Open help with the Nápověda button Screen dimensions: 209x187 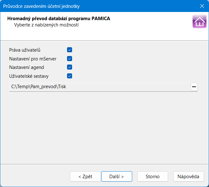pyautogui.click(x=188, y=177)
